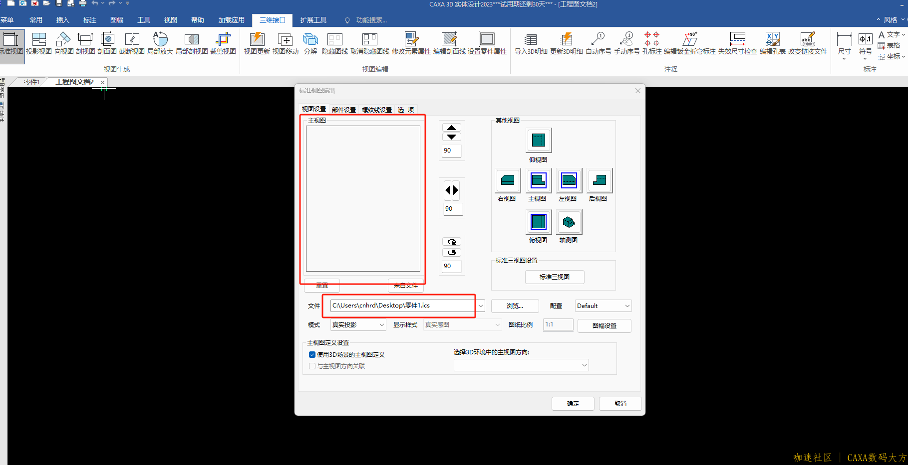This screenshot has height=465, width=908.
Task: Click the 重置 reset button
Action: 322,286
